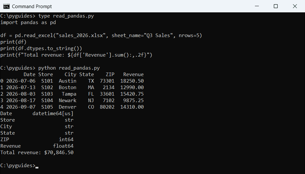Image resolution: width=305 pixels, height=174 pixels.
Task: Click the 'type read_pandas.py' command text
Action: point(66,16)
